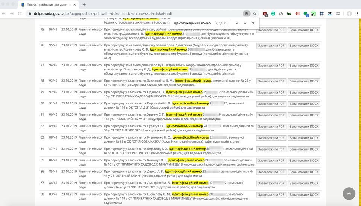Open the user profile avatar menu
The height and width of the screenshot is (206, 361).
click(x=349, y=13)
